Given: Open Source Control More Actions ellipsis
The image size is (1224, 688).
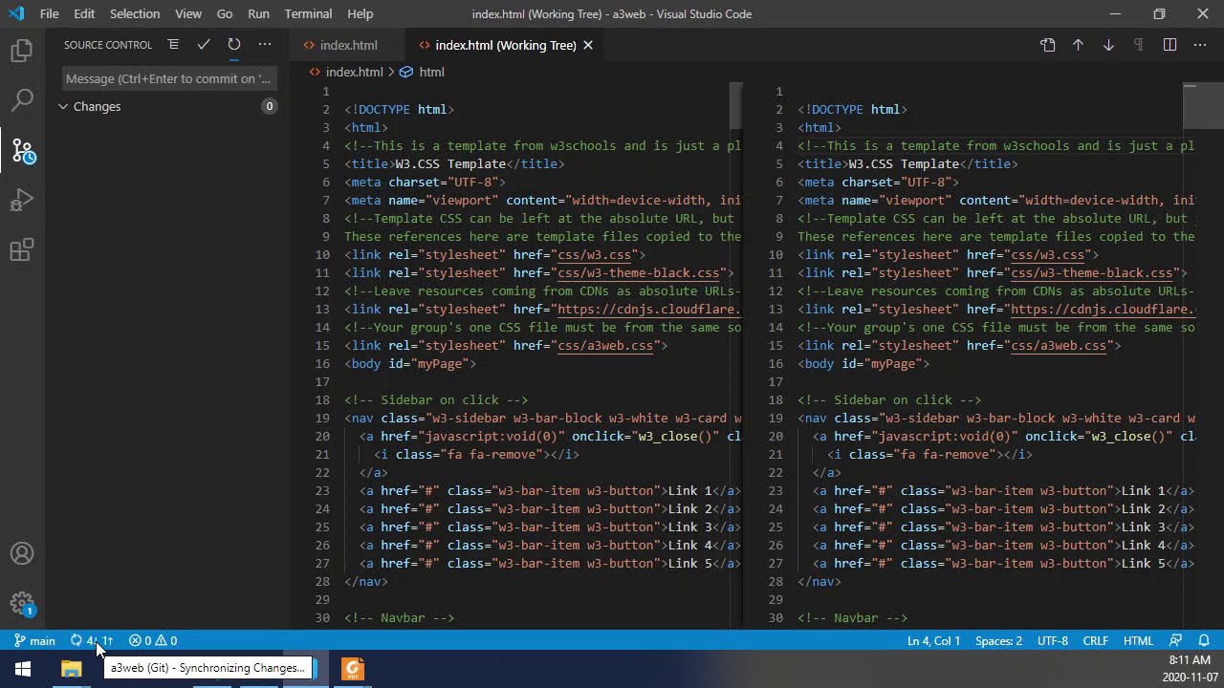Looking at the screenshot, I should coord(265,45).
